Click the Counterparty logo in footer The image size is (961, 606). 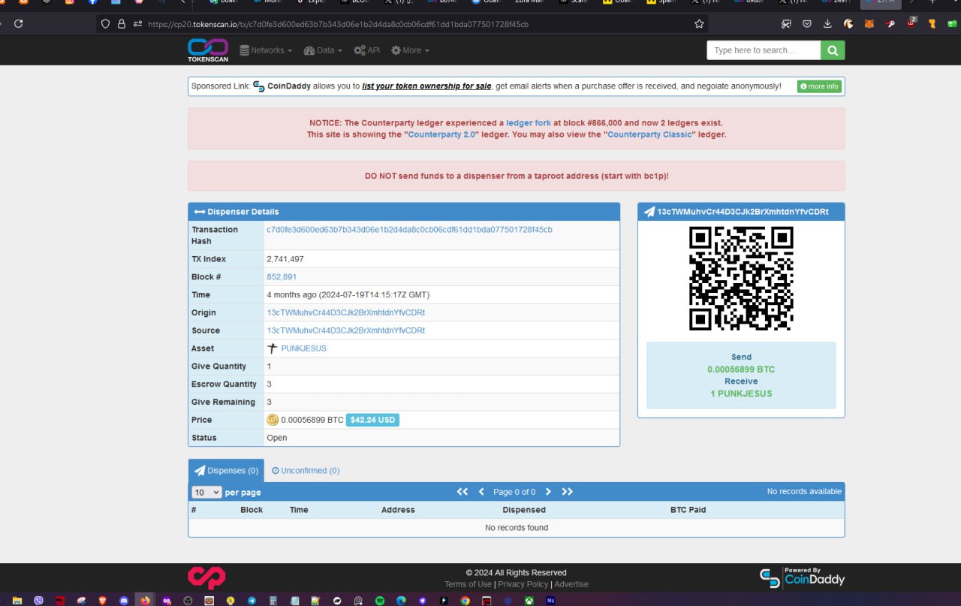(x=206, y=577)
